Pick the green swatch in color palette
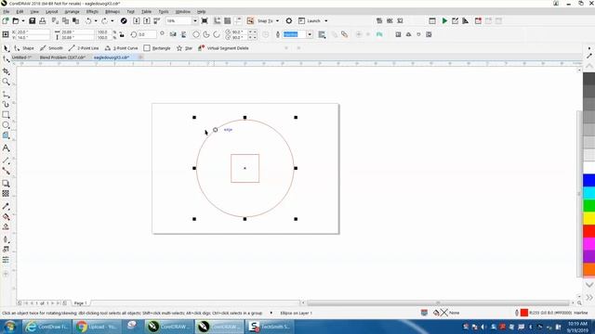Image resolution: width=595 pixels, height=334 pixels. (x=588, y=206)
